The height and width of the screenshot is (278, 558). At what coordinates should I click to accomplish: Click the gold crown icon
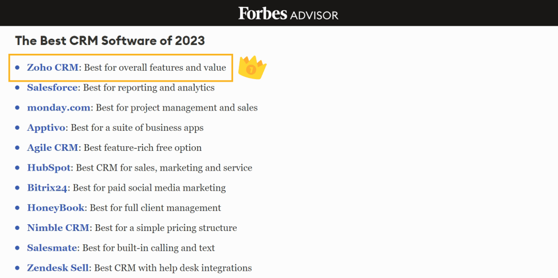(252, 68)
